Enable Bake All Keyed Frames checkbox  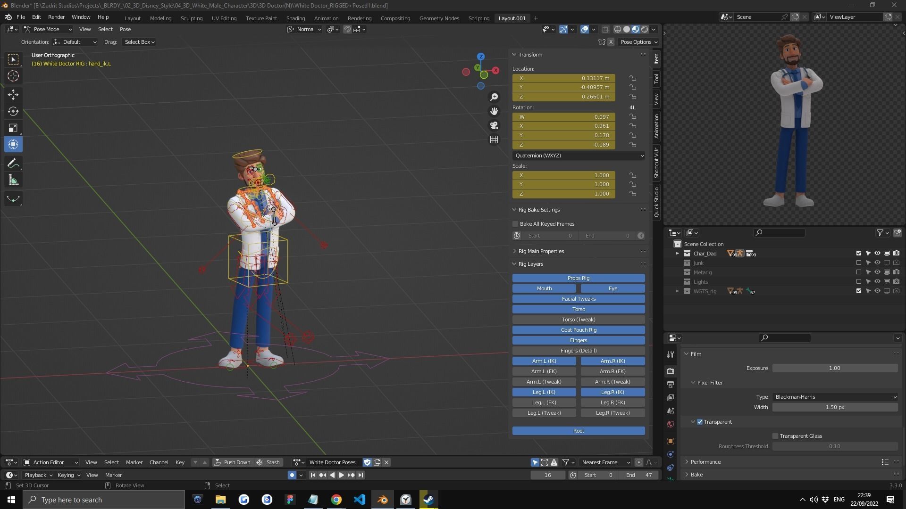tap(516, 224)
